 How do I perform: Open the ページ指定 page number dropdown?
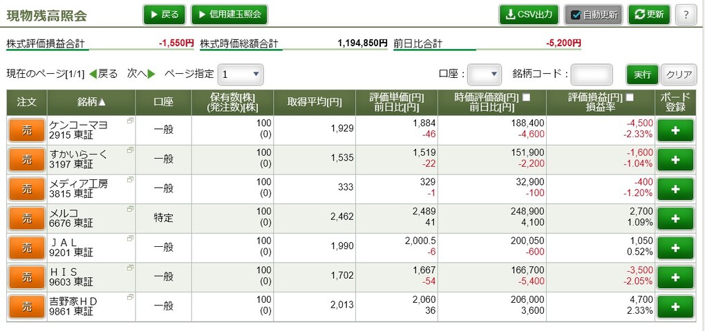[241, 74]
